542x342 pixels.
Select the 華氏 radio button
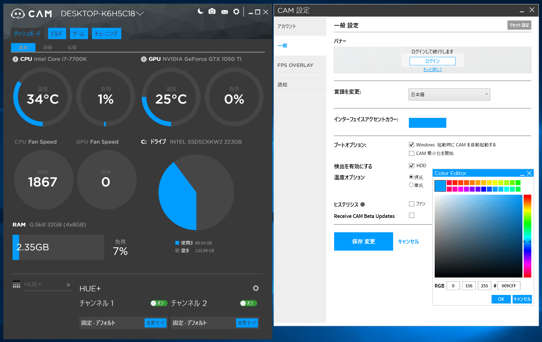point(411,185)
